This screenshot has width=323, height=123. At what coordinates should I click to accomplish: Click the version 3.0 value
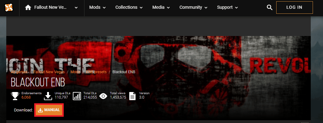(142, 97)
